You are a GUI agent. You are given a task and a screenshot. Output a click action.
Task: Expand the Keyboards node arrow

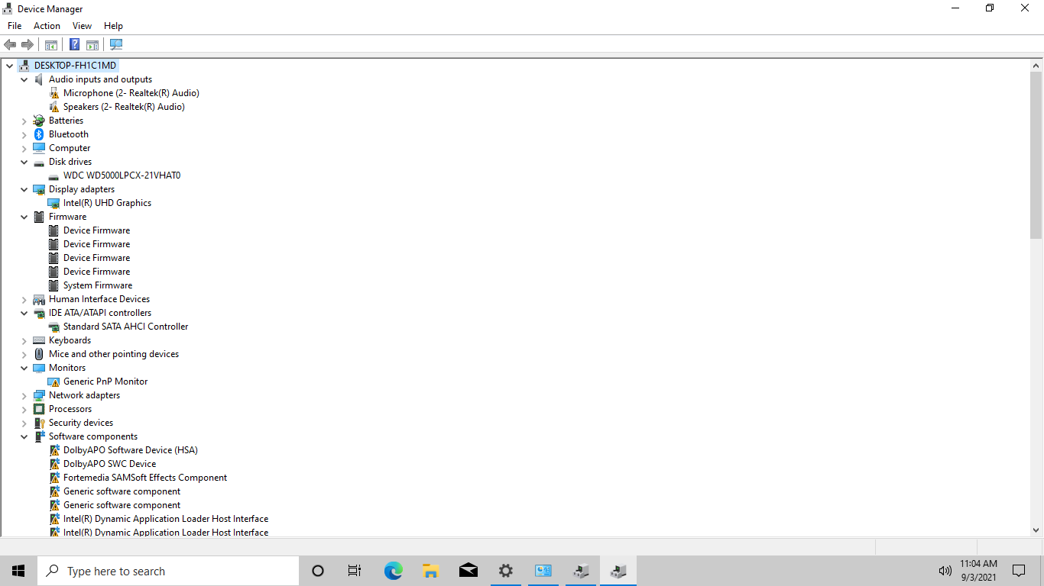(24, 340)
